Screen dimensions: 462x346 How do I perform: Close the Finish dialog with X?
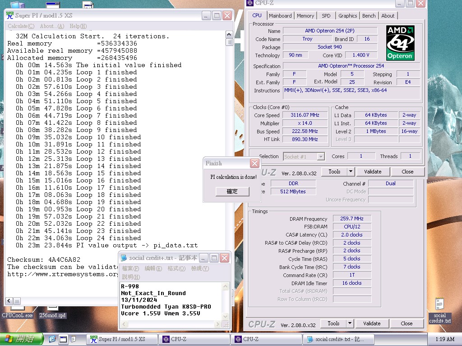254,163
